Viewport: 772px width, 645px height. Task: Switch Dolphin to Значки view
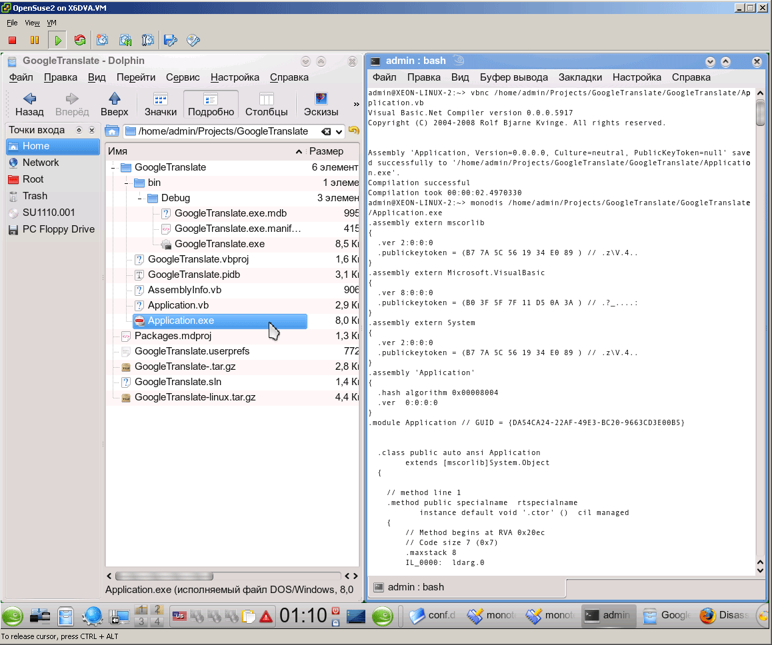click(161, 105)
